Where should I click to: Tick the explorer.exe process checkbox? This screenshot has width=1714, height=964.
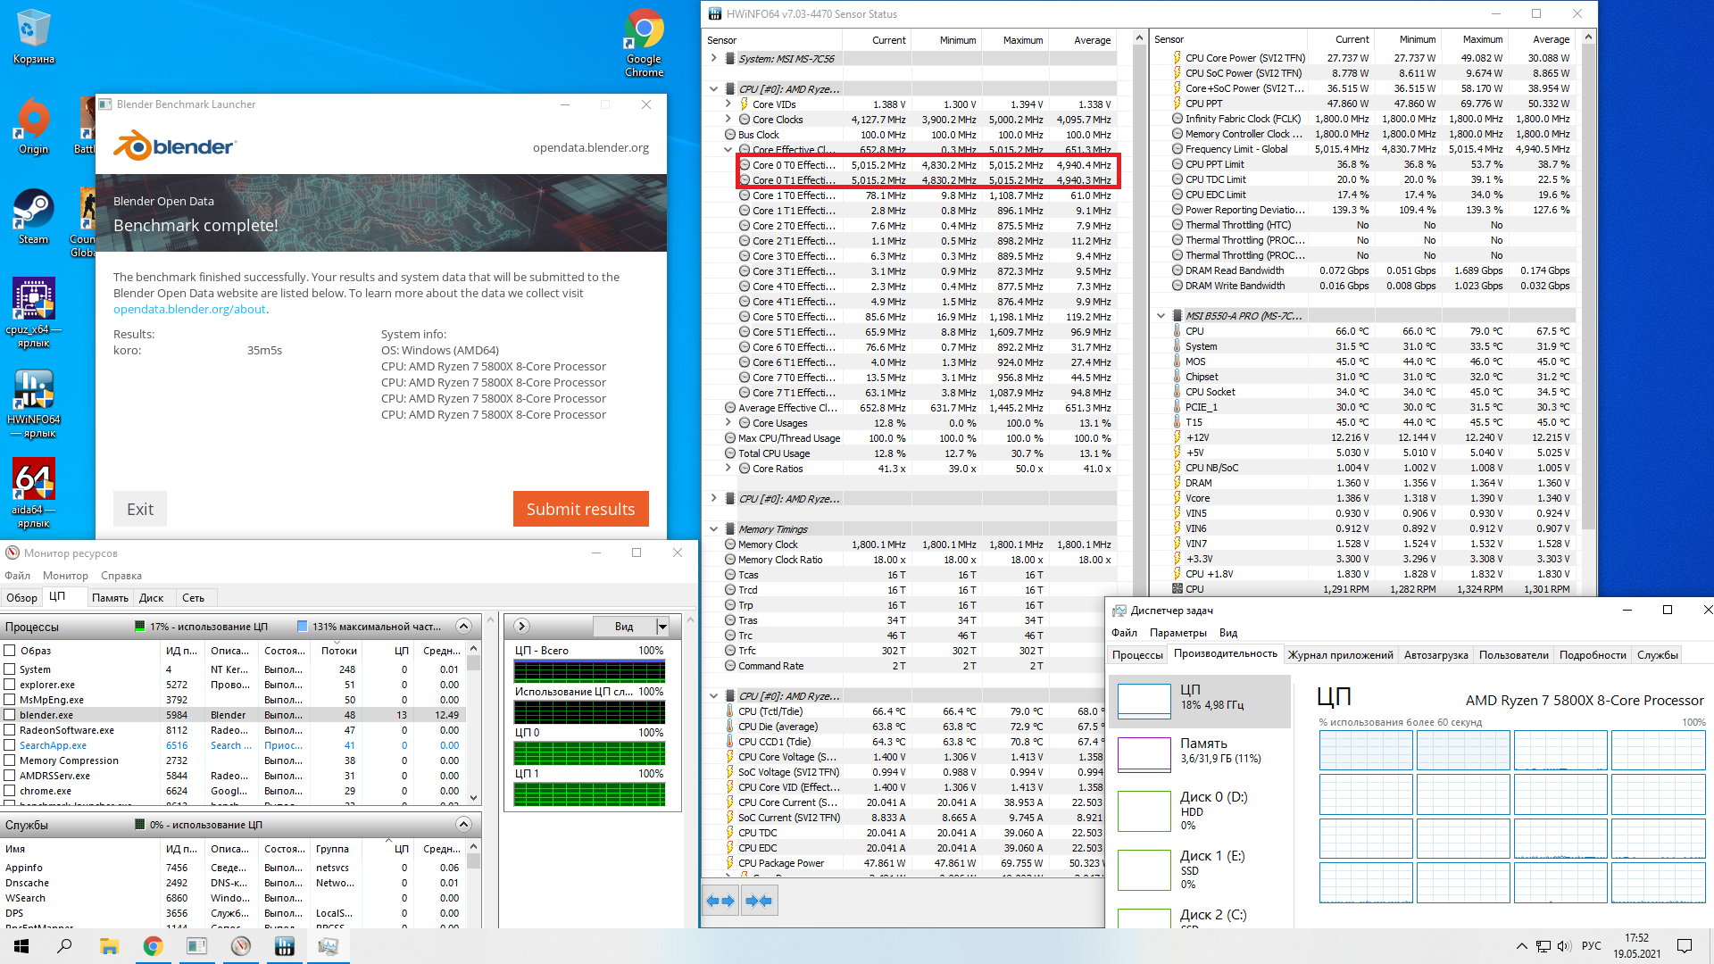tap(10, 685)
